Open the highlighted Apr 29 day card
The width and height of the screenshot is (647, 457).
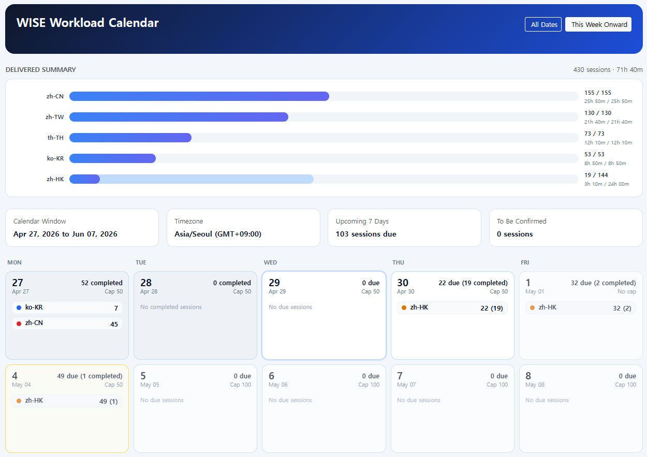click(x=324, y=315)
